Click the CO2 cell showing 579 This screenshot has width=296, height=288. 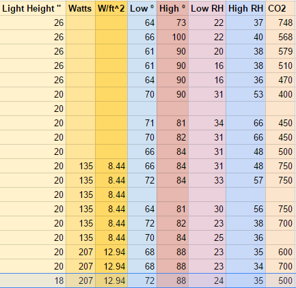click(281, 51)
